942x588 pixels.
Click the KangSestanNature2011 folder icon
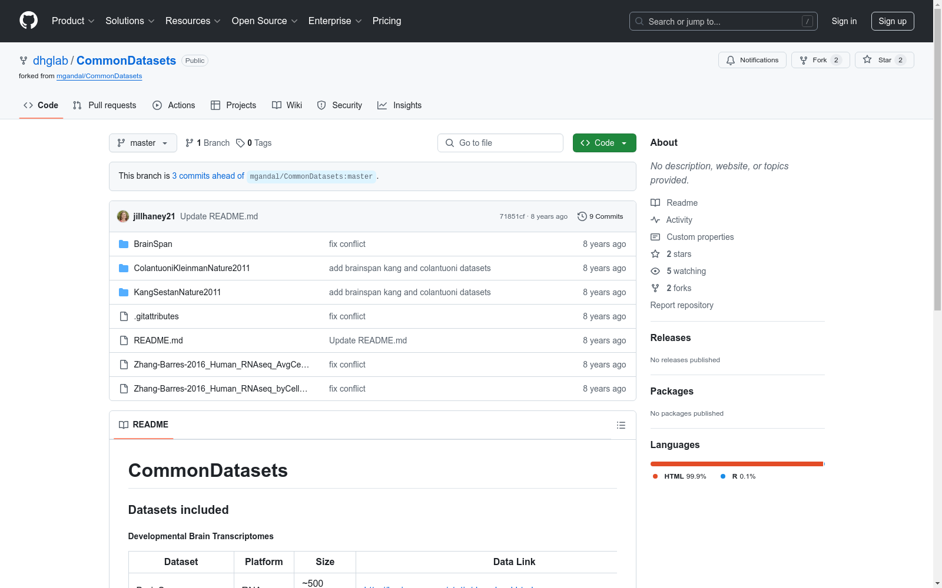pyautogui.click(x=124, y=292)
